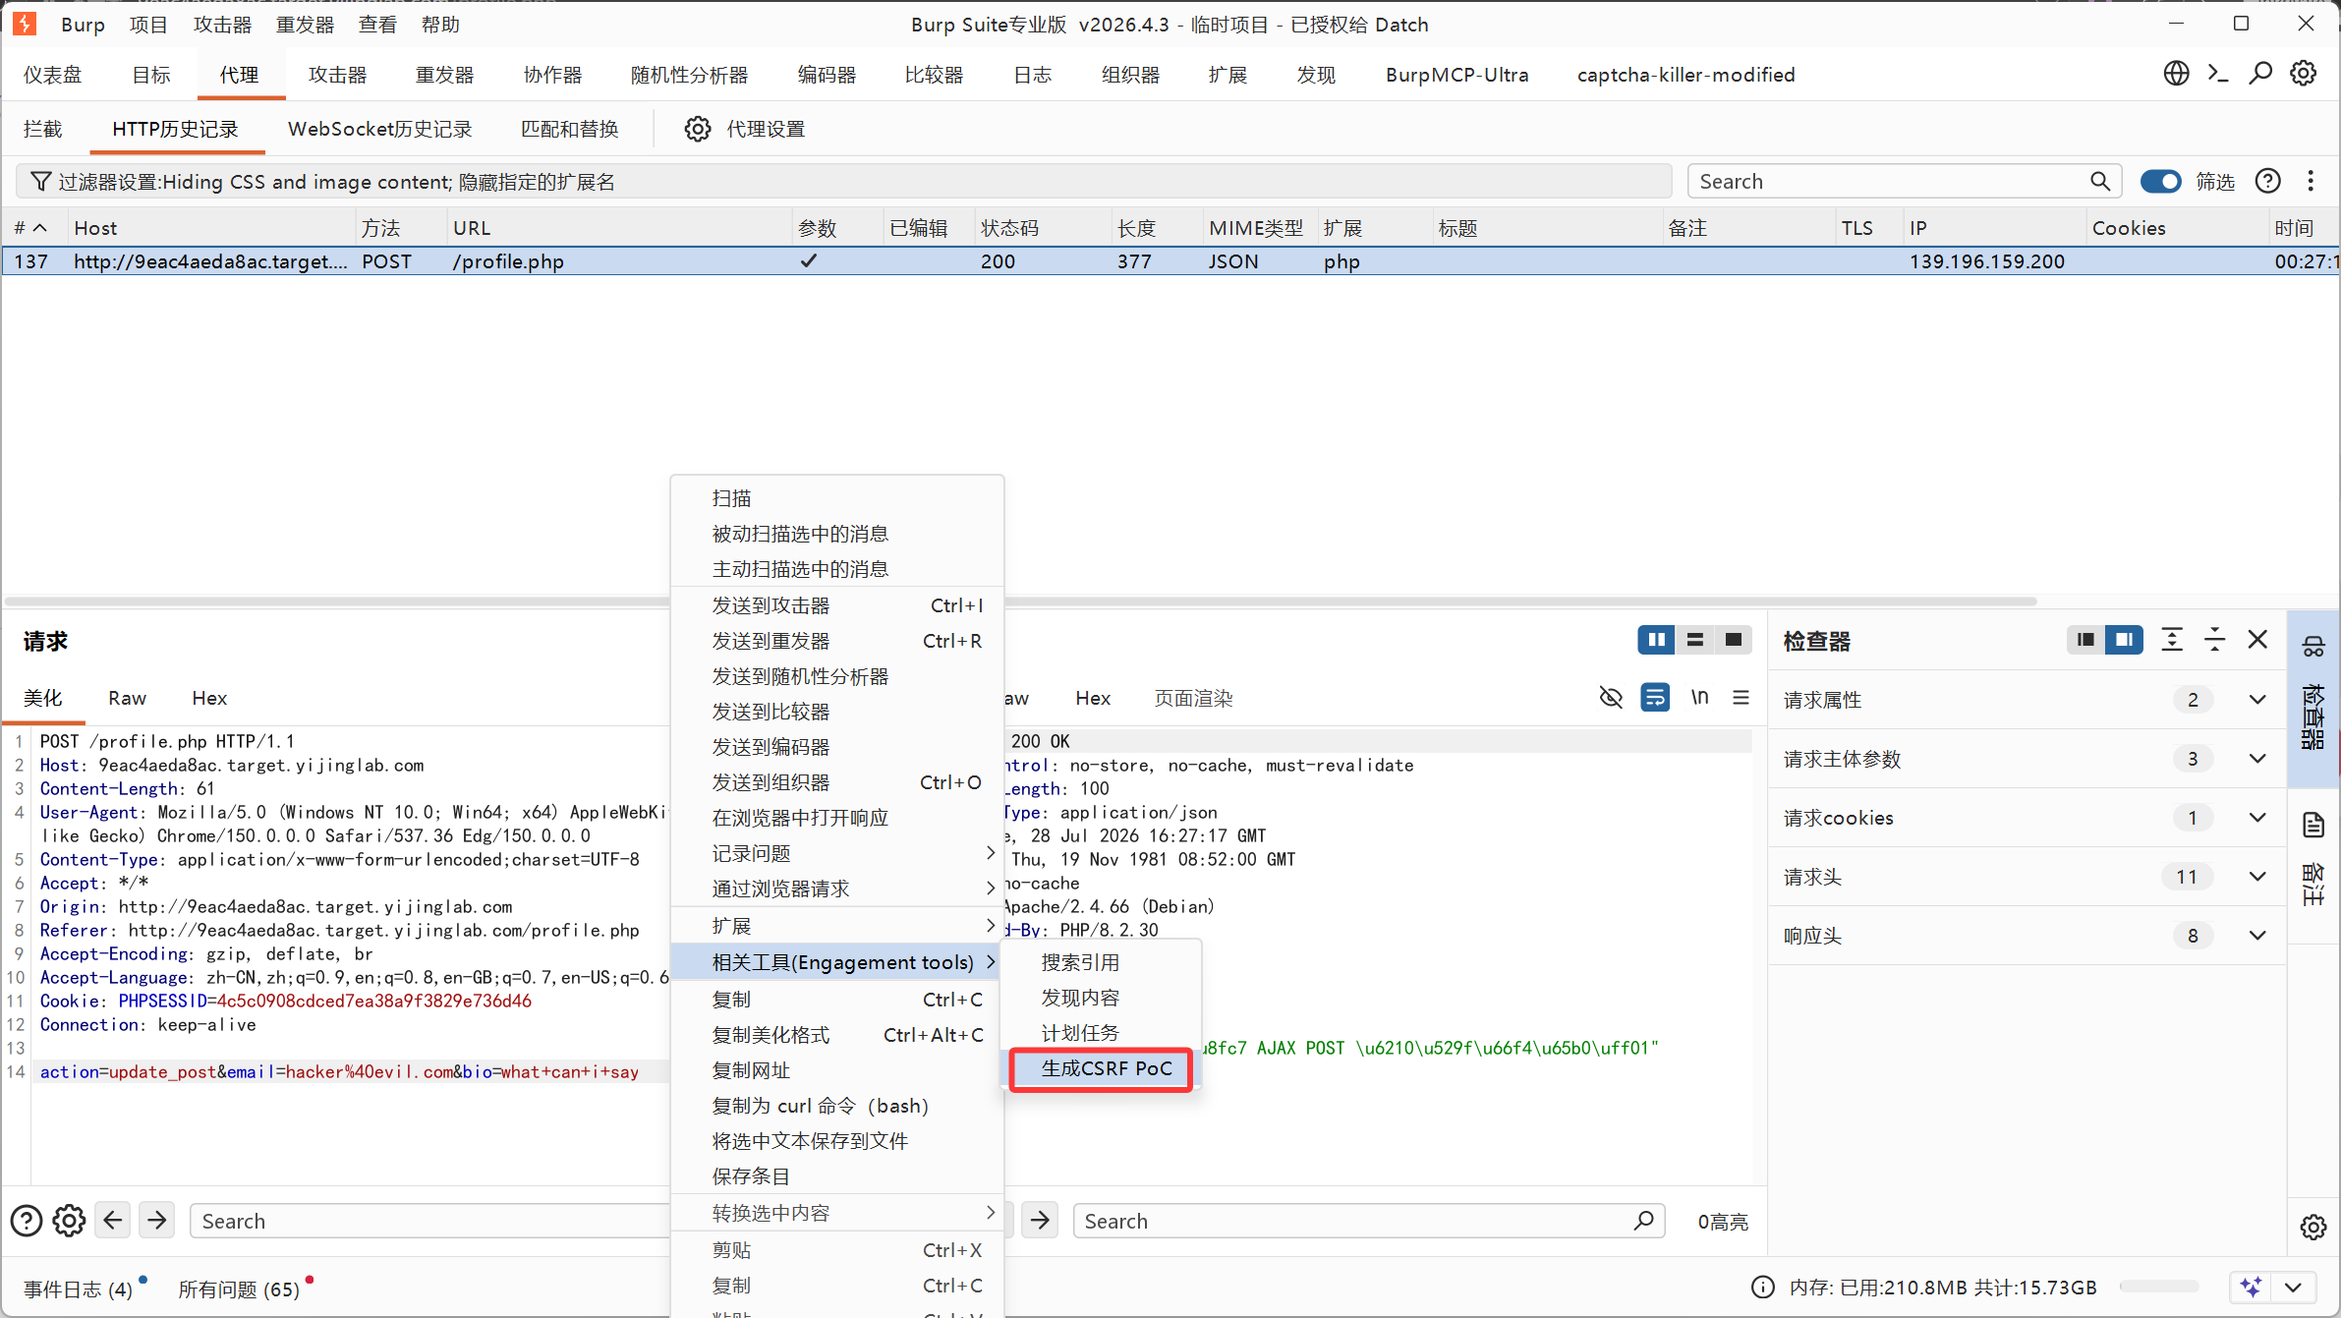The image size is (2341, 1318).
Task: Open request search settings gear
Action: pyautogui.click(x=69, y=1221)
